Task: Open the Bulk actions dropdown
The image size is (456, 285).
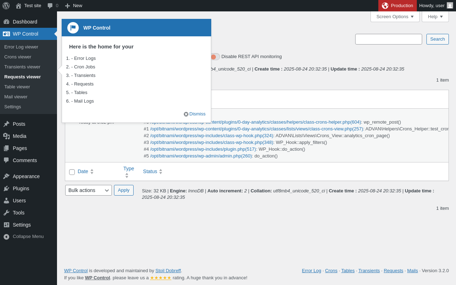Action: click(88, 190)
